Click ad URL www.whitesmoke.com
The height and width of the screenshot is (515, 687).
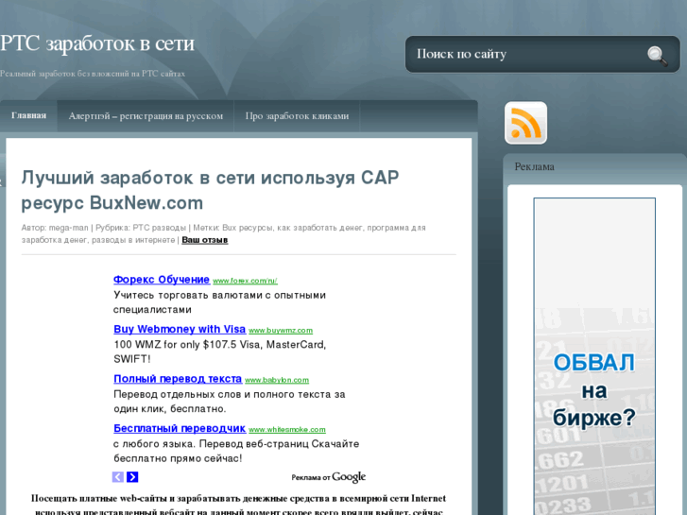click(287, 430)
